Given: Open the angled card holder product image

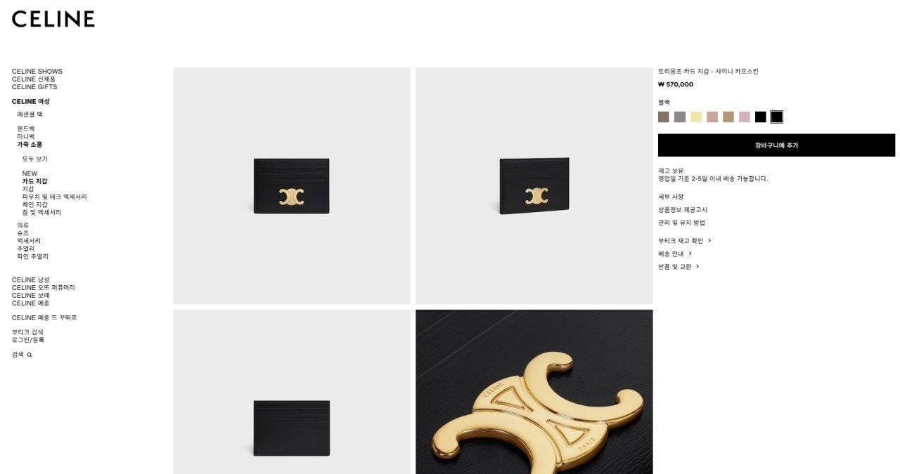Looking at the screenshot, I should pyautogui.click(x=534, y=186).
